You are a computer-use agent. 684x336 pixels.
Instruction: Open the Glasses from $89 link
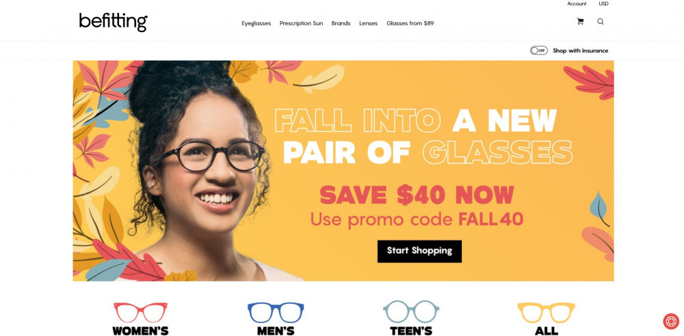pos(410,23)
